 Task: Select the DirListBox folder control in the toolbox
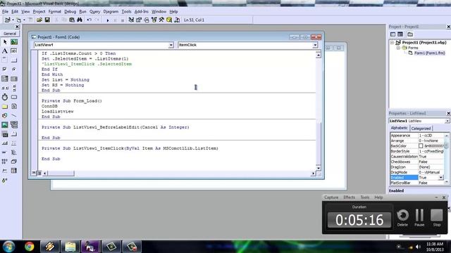pos(5,106)
